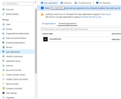Viewport: 121px width, 99px height.
Task: Click the Identity Governance icon
Action: [4, 56]
